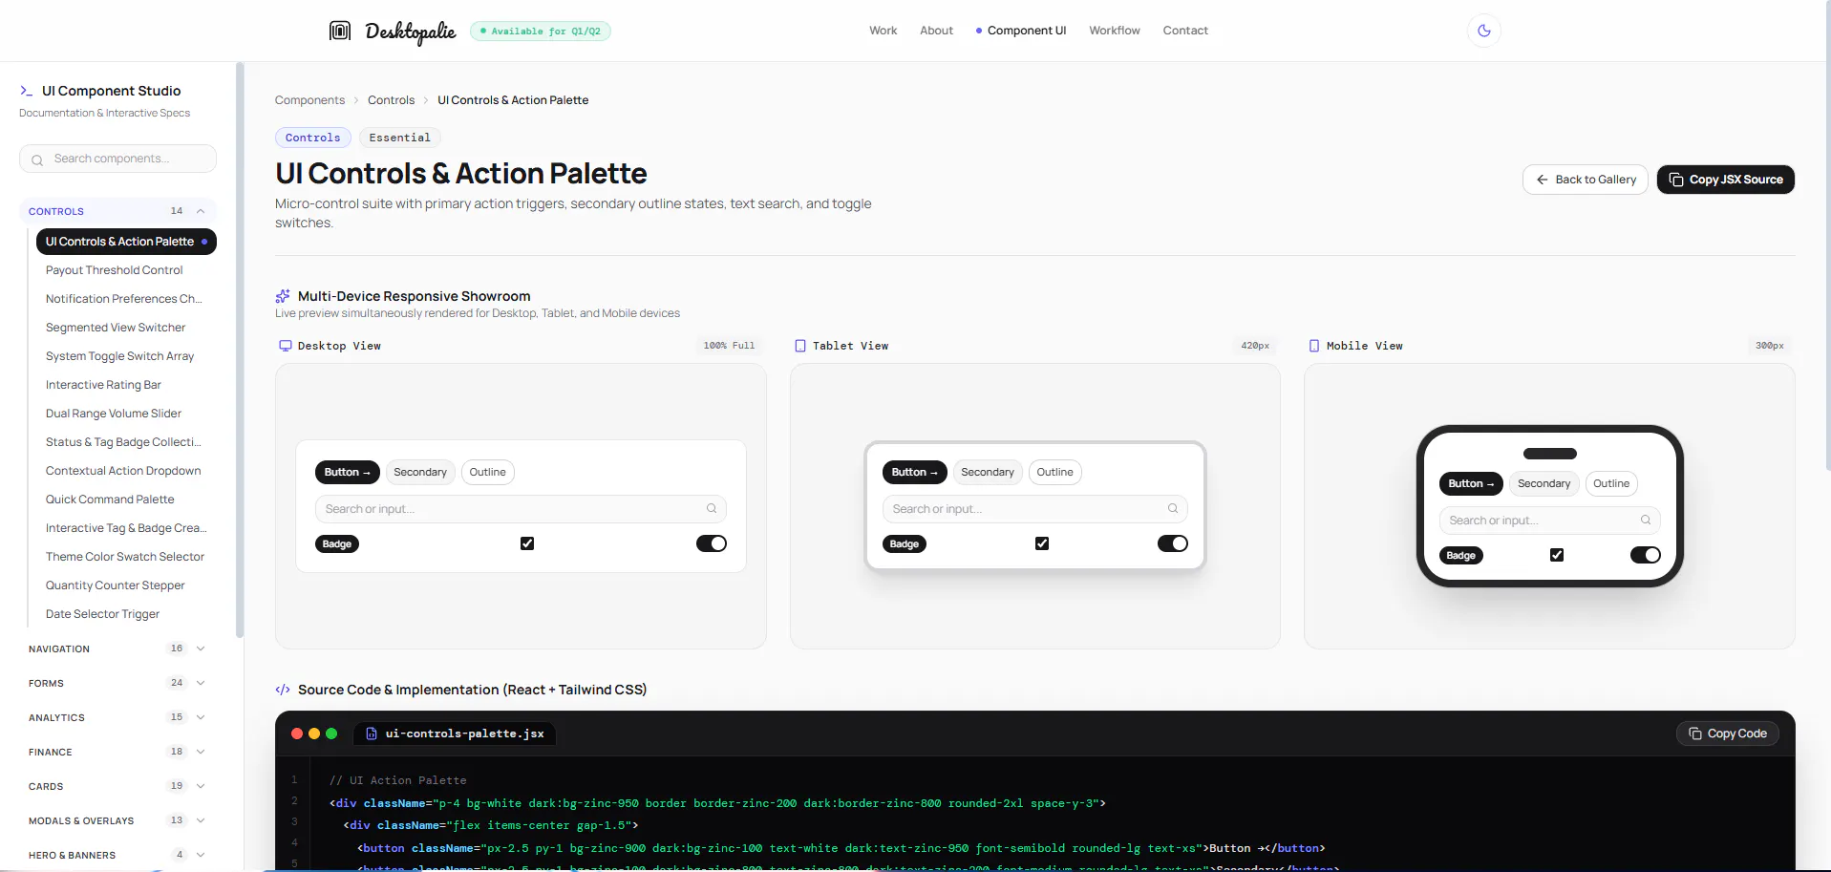Click the Tablet View device icon
The width and height of the screenshot is (1831, 872).
click(x=800, y=346)
